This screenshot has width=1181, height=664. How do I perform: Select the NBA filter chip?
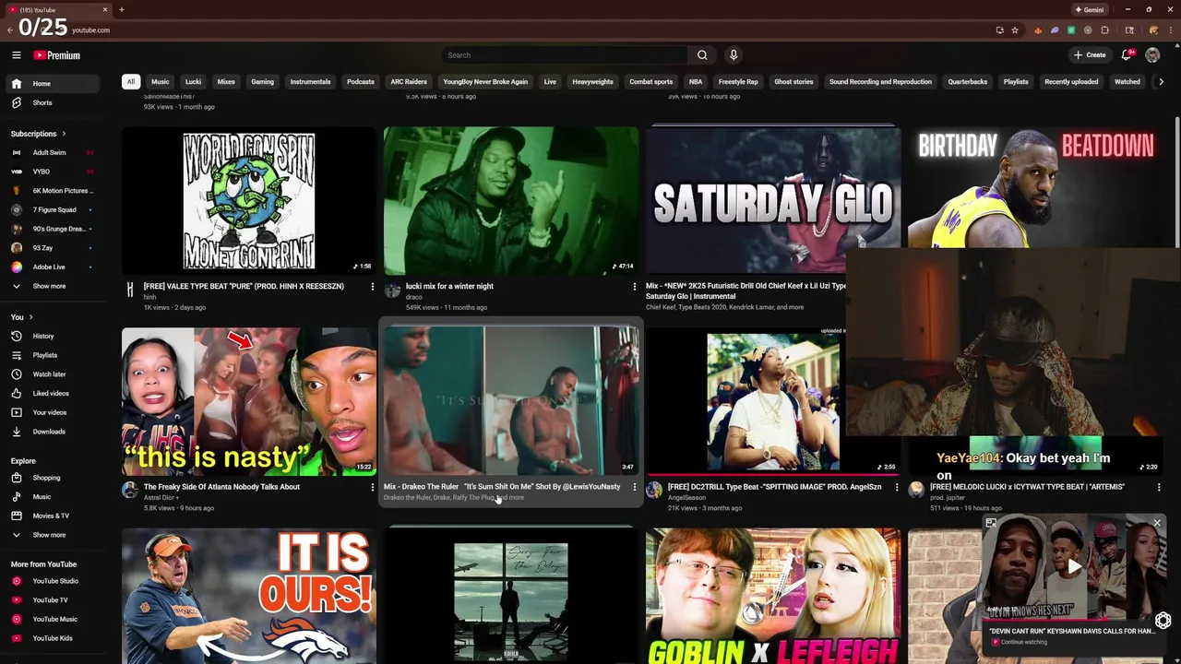pyautogui.click(x=696, y=82)
